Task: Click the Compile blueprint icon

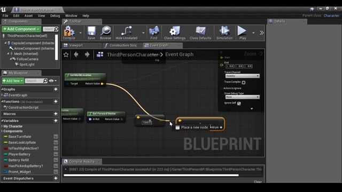Action: point(69,33)
